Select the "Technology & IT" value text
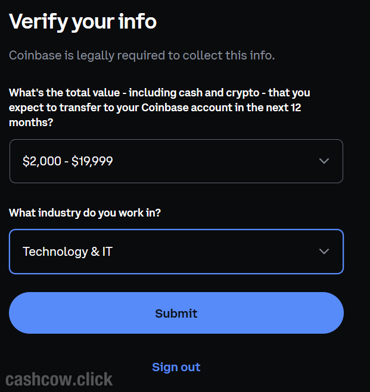 [x=67, y=252]
